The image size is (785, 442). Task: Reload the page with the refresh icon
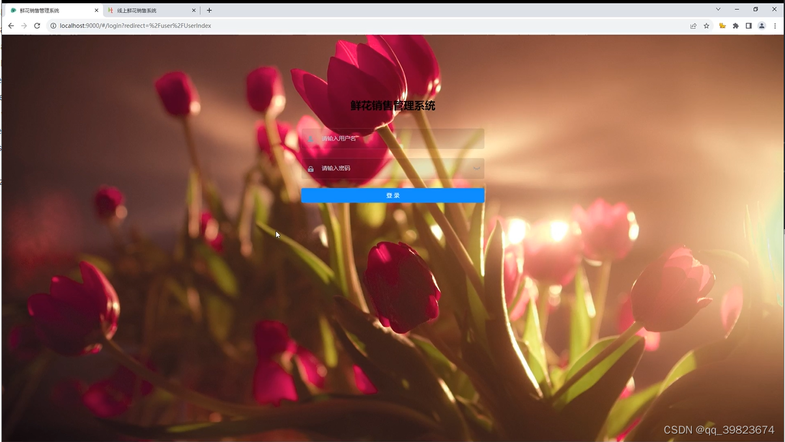point(37,25)
